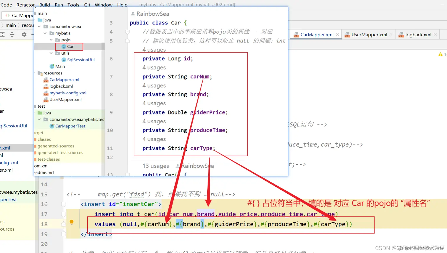
Task: Collapse the com.rainbowsea package node
Action: click(x=39, y=27)
